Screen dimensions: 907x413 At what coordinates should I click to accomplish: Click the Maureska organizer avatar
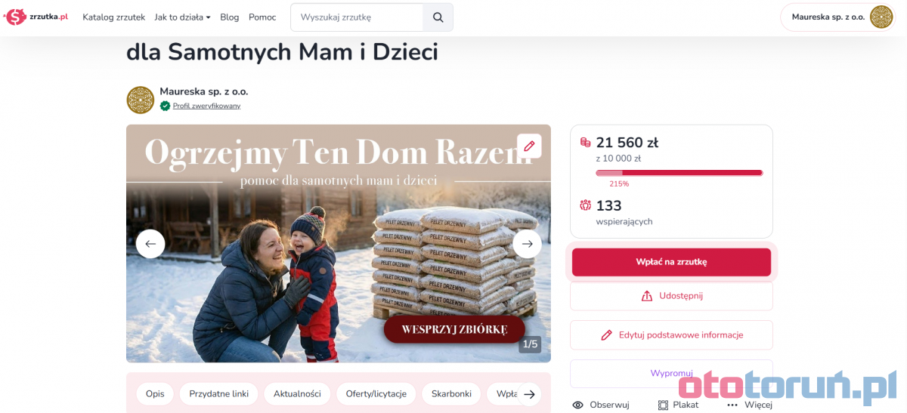tap(141, 100)
